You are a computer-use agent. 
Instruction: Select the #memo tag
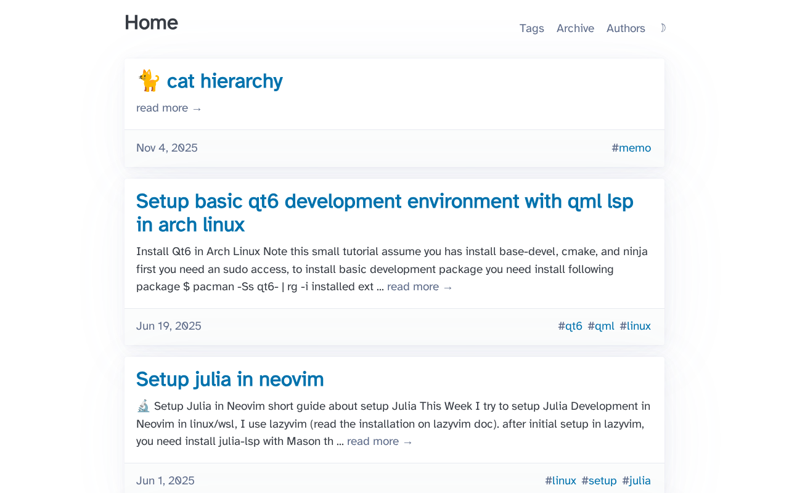click(631, 148)
